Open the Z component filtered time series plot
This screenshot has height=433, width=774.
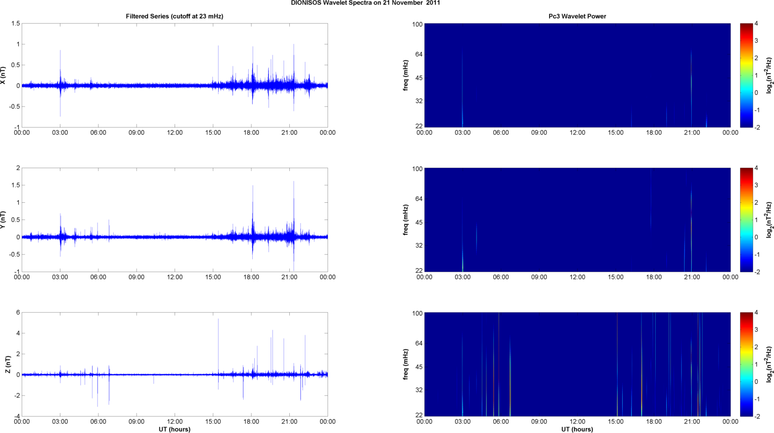click(175, 364)
